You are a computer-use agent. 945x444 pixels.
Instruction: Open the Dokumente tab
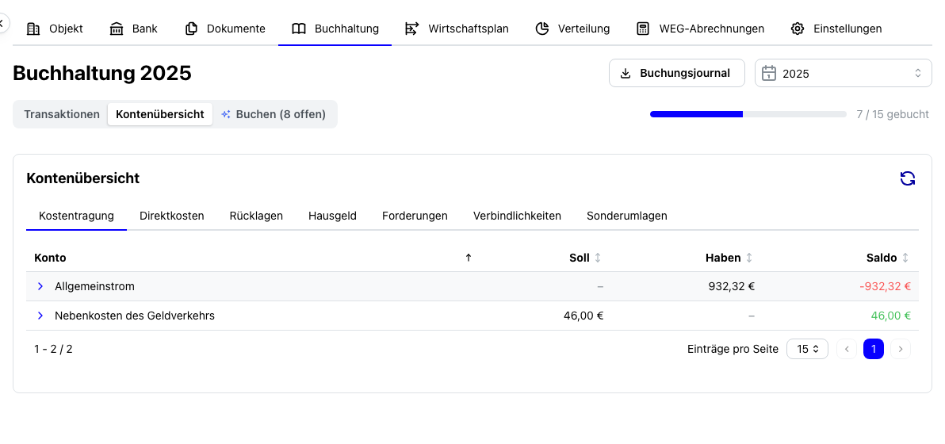point(225,29)
